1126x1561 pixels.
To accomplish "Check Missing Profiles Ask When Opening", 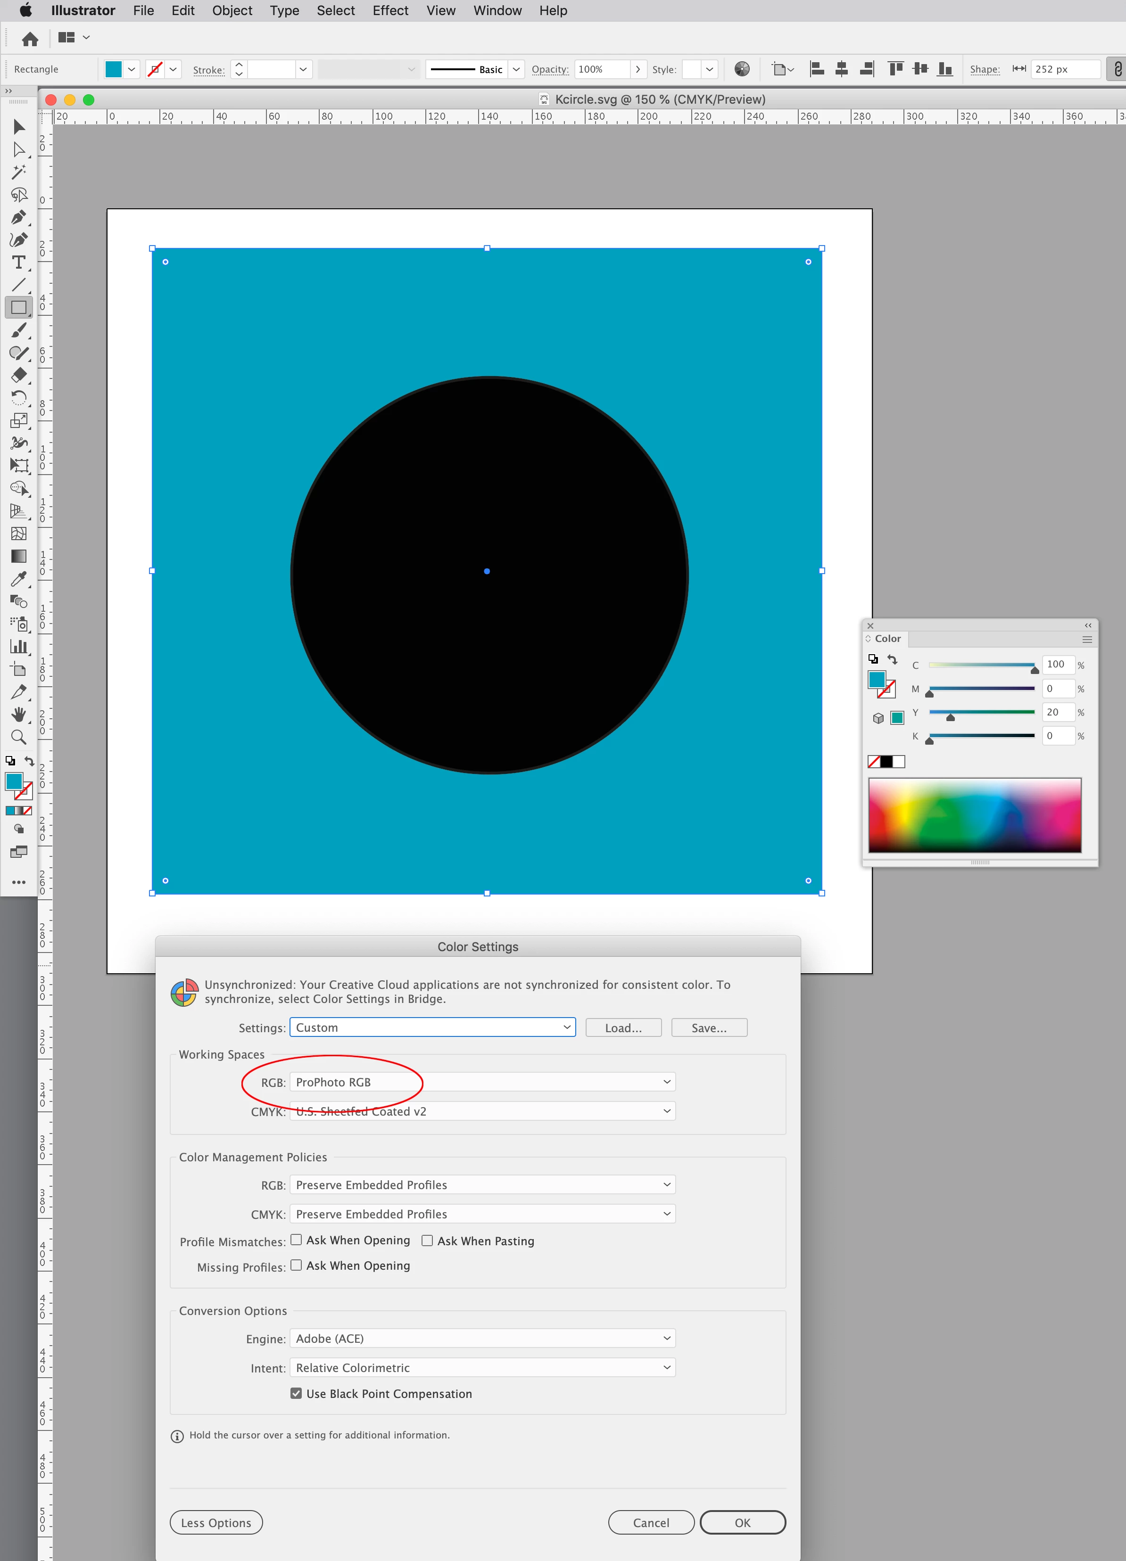I will 296,1265.
